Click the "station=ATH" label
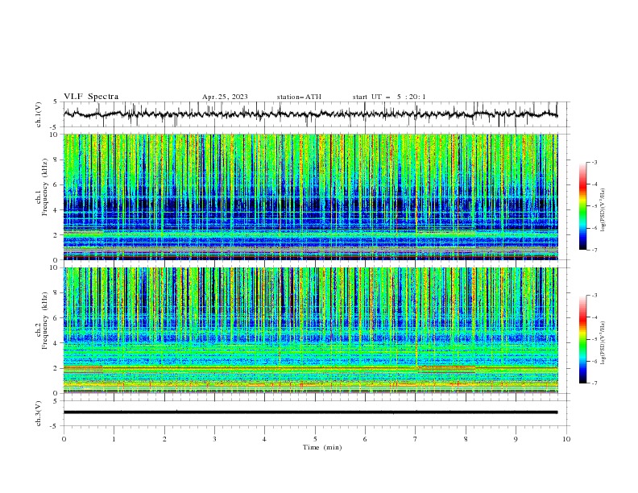Image resolution: width=638 pixels, height=493 pixels. pos(299,97)
